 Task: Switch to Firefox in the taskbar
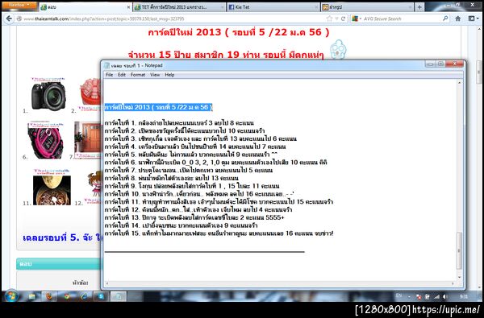point(49,296)
